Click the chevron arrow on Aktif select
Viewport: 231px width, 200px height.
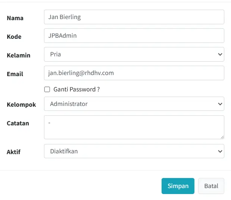coord(219,151)
